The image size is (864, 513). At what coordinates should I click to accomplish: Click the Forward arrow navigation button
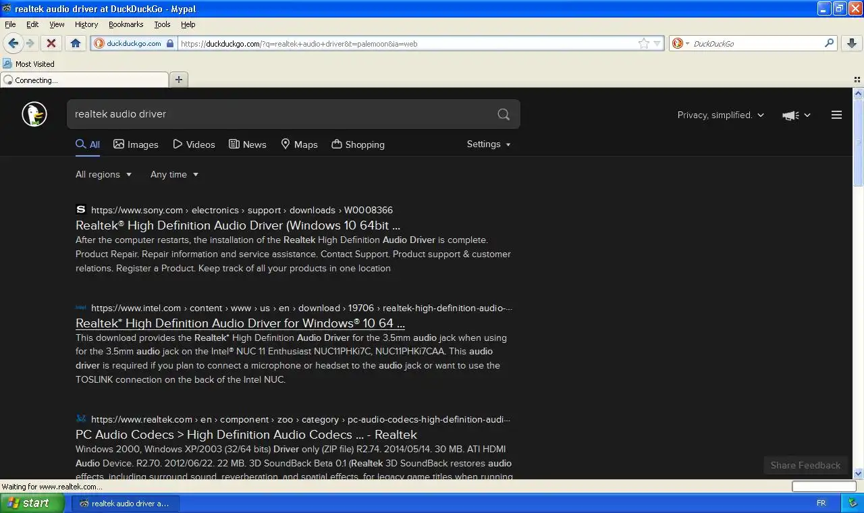coord(30,43)
